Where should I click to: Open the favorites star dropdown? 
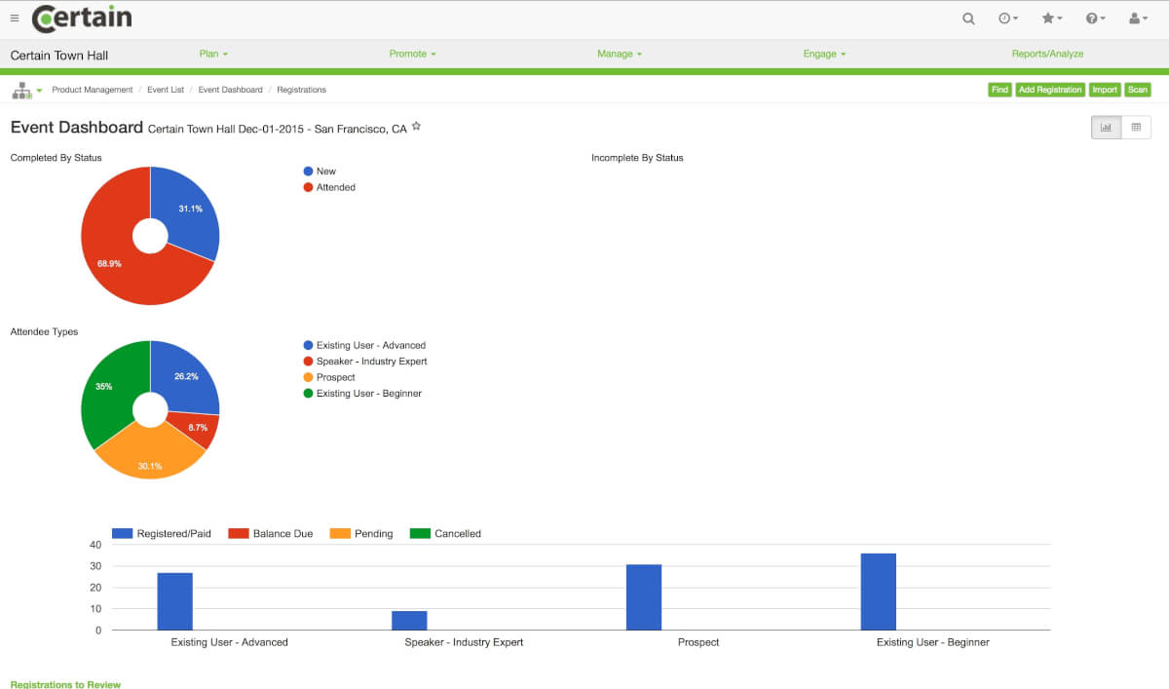(1052, 19)
